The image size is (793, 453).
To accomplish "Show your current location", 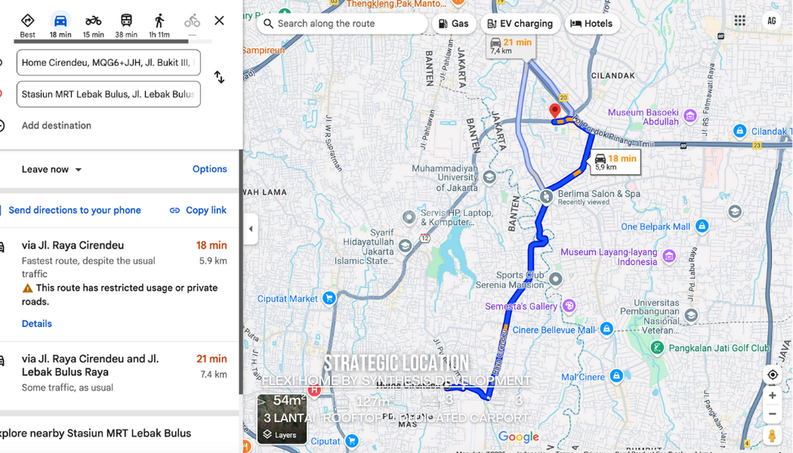I will point(772,375).
